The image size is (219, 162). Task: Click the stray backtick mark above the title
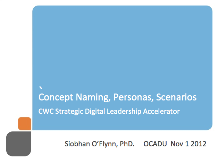(41, 88)
